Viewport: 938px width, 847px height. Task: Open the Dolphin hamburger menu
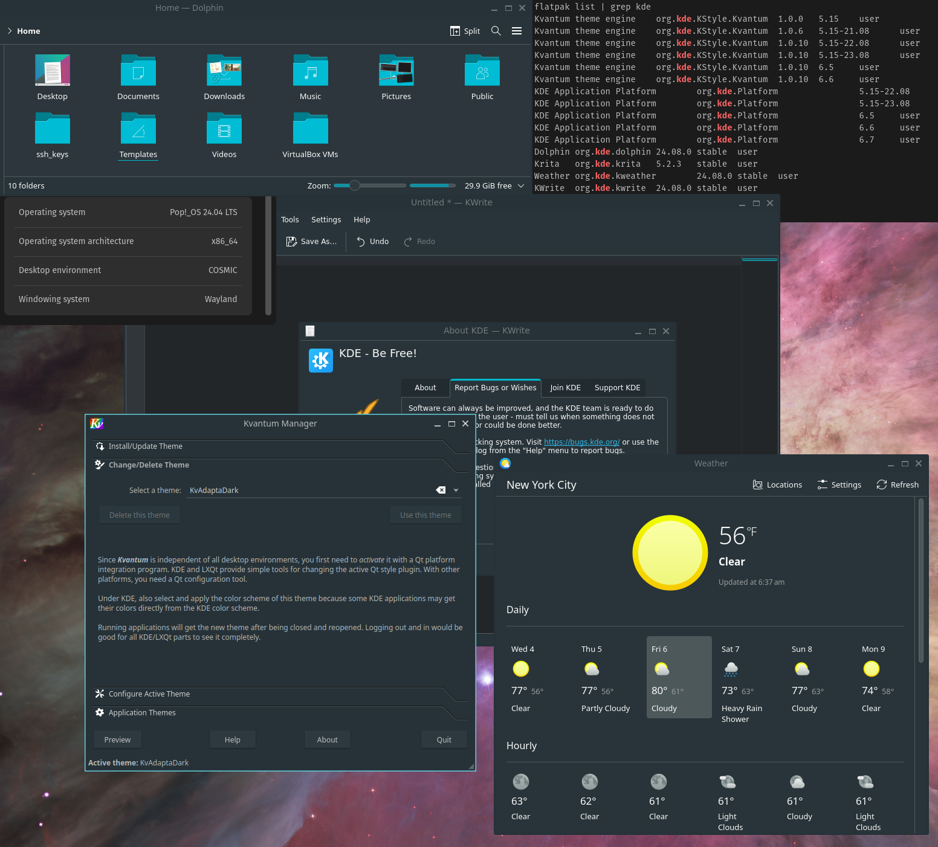[517, 31]
